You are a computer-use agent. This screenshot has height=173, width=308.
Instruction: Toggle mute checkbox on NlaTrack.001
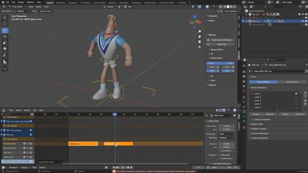pos(25,148)
